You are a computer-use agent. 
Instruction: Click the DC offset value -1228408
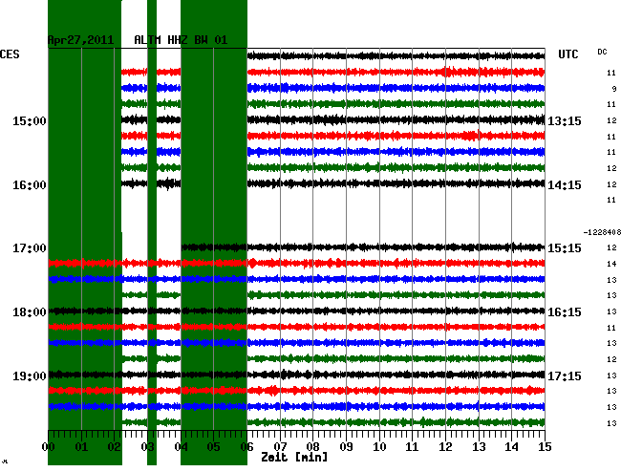click(602, 232)
